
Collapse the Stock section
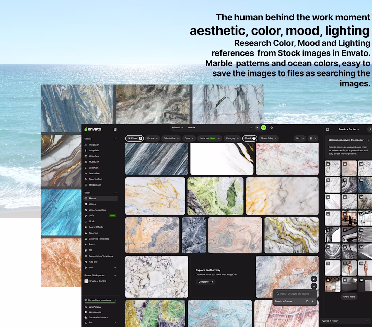(115, 193)
